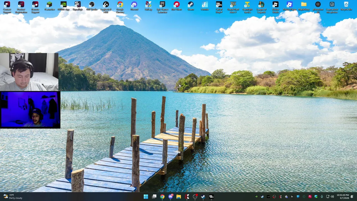Open Call of Duty from the taskbar
The width and height of the screenshot is (357, 201).
click(x=211, y=197)
